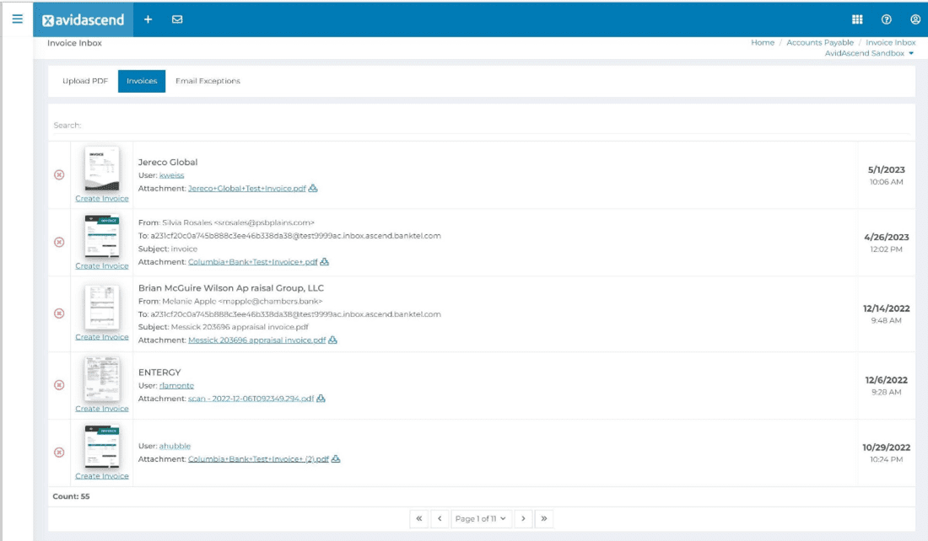
Task: Expand the AvidAscend Sandbox dropdown
Action: [868, 52]
